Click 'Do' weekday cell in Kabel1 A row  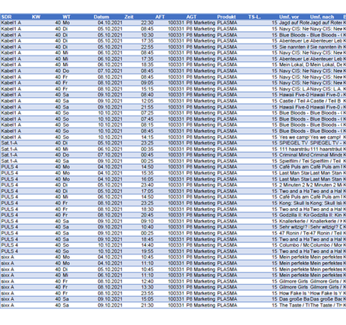[66, 71]
